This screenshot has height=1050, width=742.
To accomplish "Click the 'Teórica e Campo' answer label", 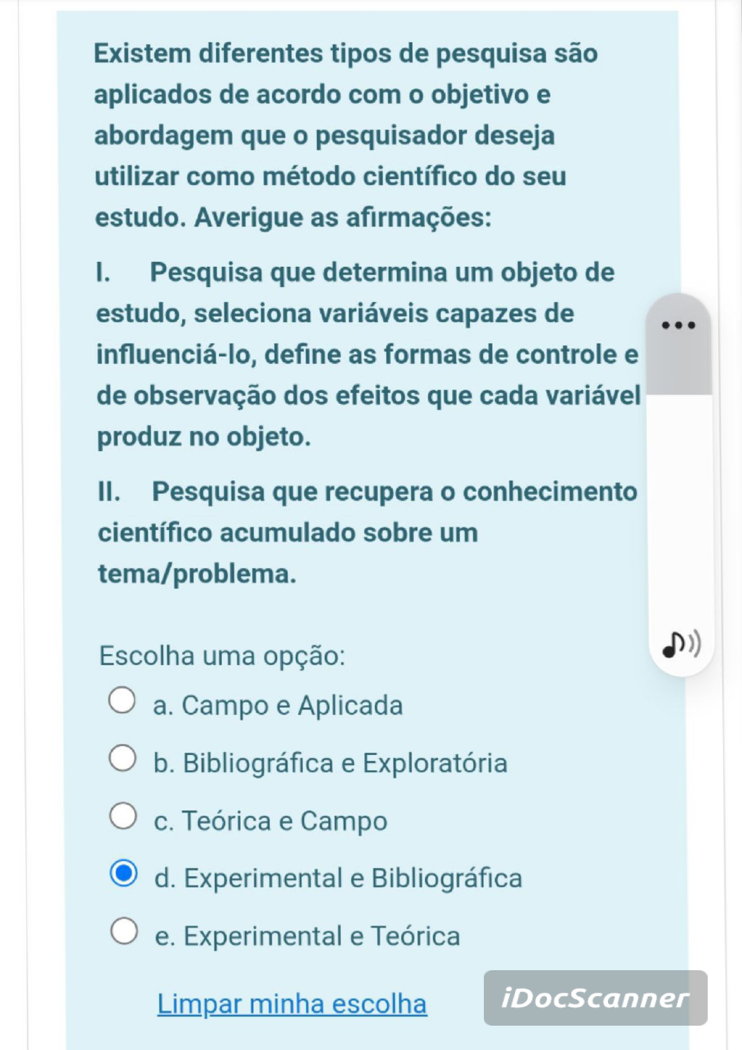I will click(271, 821).
